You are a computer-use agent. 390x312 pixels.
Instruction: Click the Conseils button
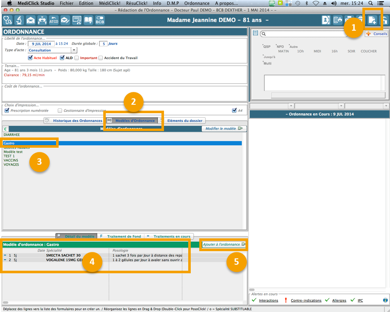pyautogui.click(x=376, y=34)
